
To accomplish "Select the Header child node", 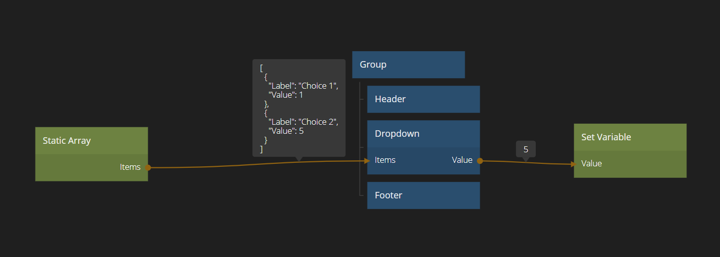I will tap(423, 99).
